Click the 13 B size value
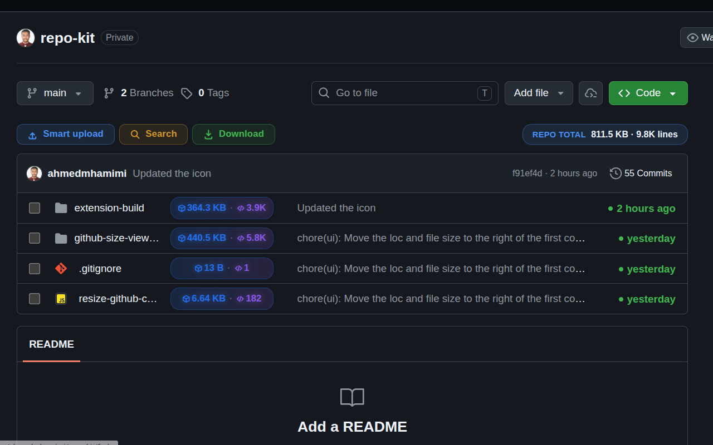Image resolution: width=713 pixels, height=445 pixels. [x=214, y=268]
